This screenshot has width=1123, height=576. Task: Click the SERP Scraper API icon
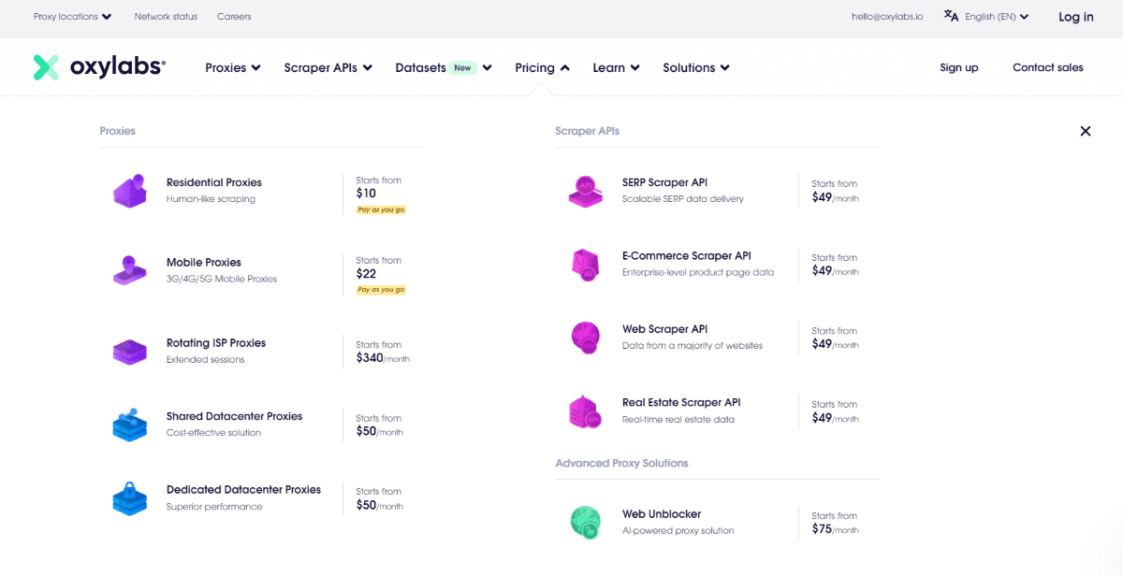click(x=586, y=191)
